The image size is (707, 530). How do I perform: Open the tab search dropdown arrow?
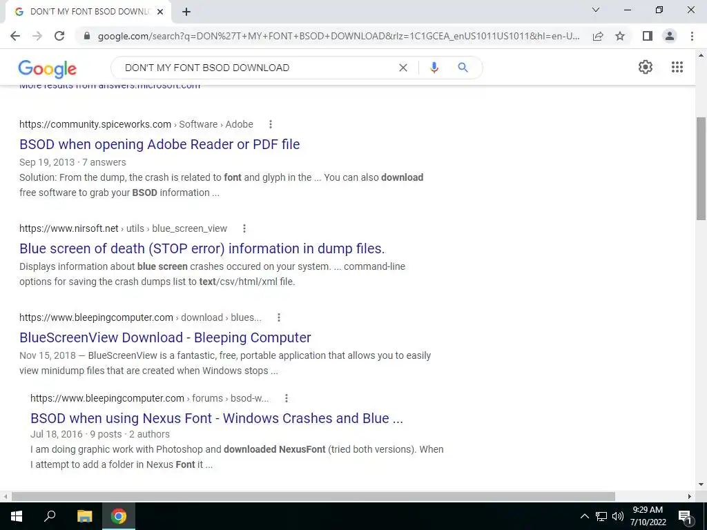(x=596, y=10)
